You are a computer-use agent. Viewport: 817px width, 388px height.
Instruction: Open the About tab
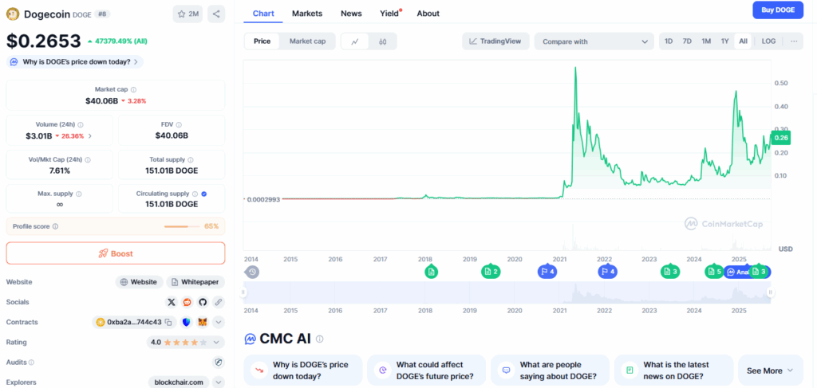click(x=428, y=14)
